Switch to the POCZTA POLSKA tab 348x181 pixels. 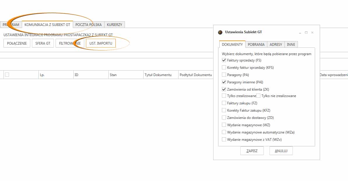coord(89,25)
